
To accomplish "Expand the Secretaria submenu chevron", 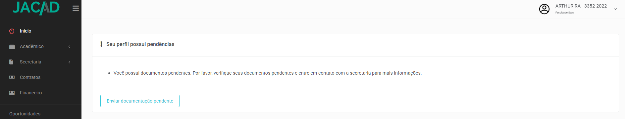I will tap(70, 62).
